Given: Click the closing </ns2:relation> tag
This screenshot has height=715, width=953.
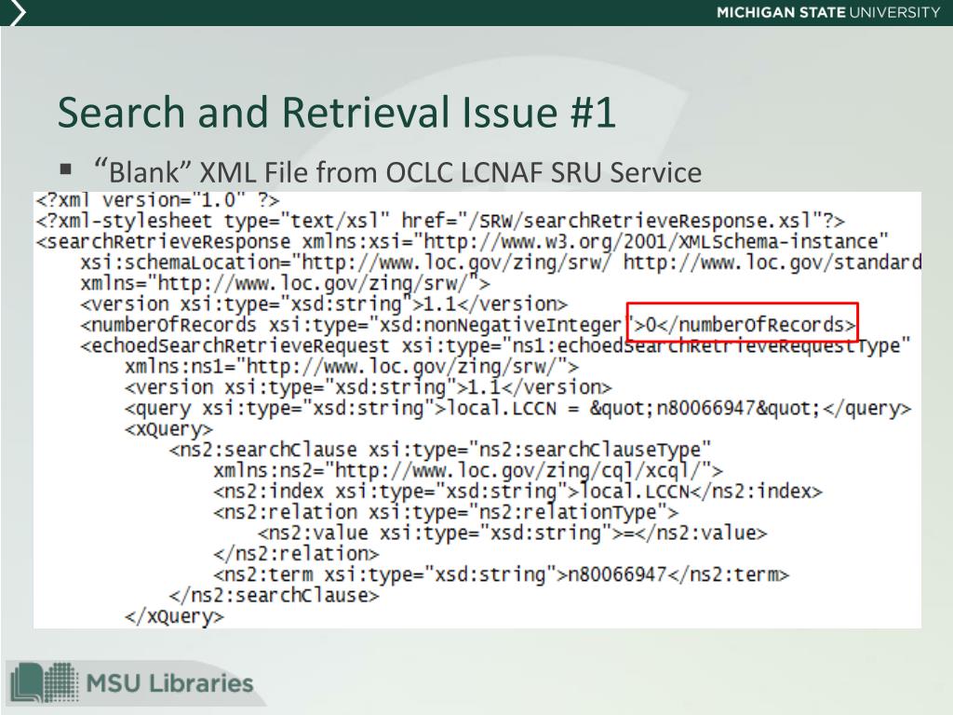Looking at the screenshot, I should (x=296, y=554).
